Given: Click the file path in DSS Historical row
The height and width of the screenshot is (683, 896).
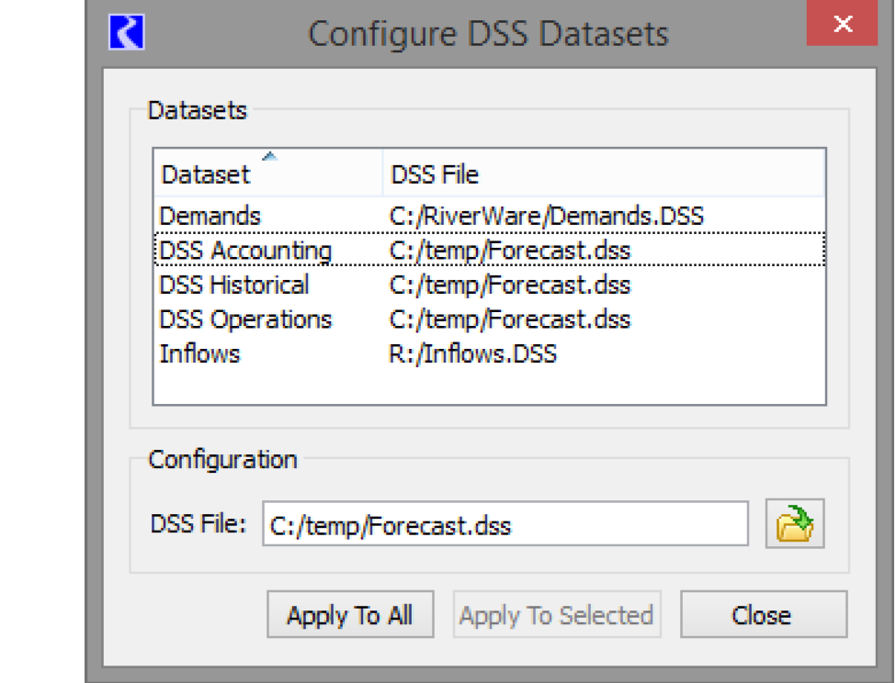Looking at the screenshot, I should click(510, 285).
